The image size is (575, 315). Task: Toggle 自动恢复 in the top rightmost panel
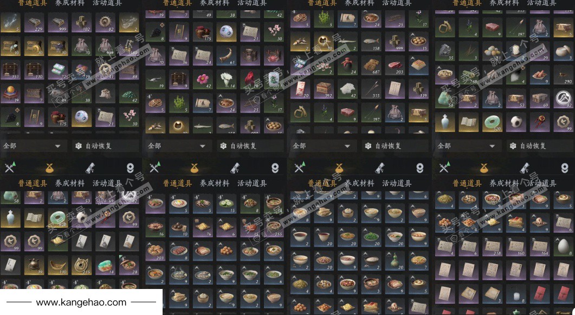tap(541, 146)
